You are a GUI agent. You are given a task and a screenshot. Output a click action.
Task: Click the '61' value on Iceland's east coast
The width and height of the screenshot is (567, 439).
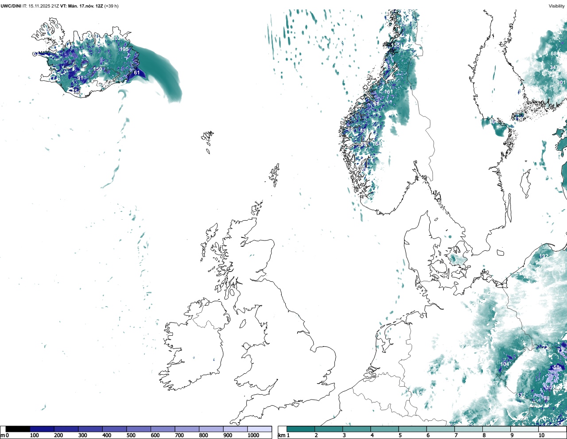137,73
